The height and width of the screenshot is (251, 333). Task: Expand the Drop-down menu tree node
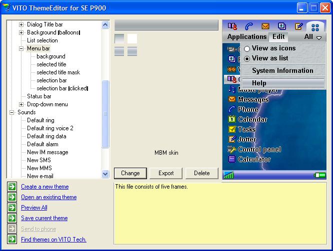tap(21, 104)
